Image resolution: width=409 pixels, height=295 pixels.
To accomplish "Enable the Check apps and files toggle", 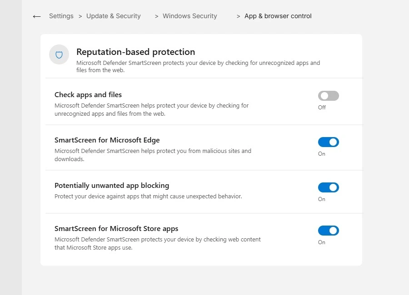I will pyautogui.click(x=328, y=96).
